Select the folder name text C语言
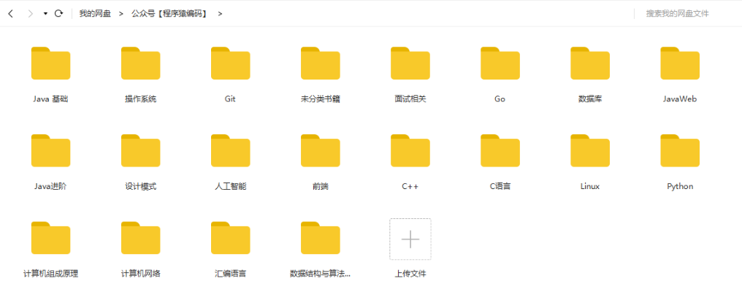 (500, 186)
